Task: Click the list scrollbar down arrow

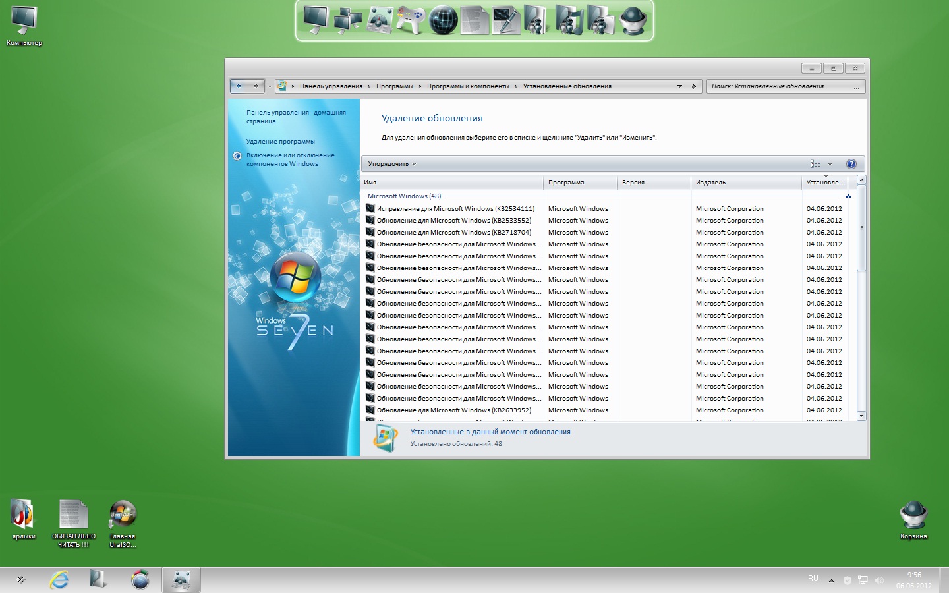Action: pyautogui.click(x=861, y=416)
